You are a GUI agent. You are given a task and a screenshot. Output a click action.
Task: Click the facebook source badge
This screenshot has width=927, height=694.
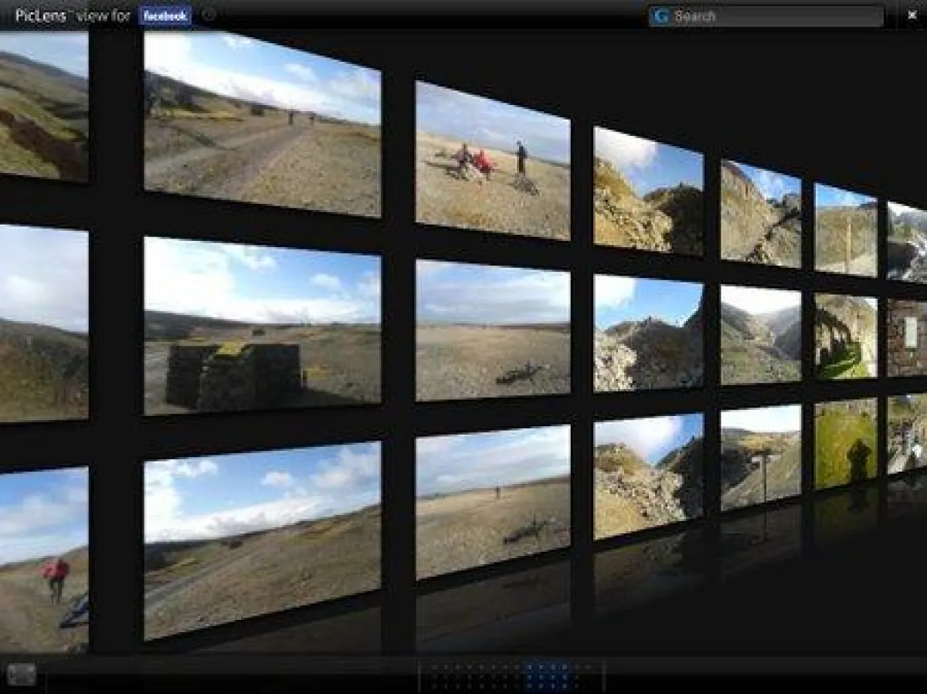coord(165,15)
